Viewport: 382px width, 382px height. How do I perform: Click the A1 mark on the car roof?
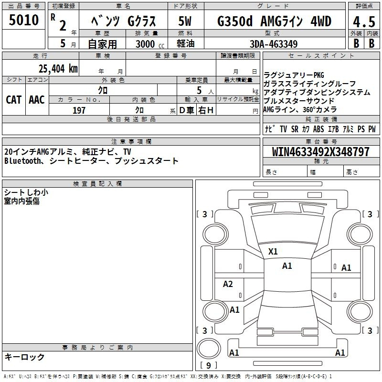pyautogui.click(x=287, y=266)
